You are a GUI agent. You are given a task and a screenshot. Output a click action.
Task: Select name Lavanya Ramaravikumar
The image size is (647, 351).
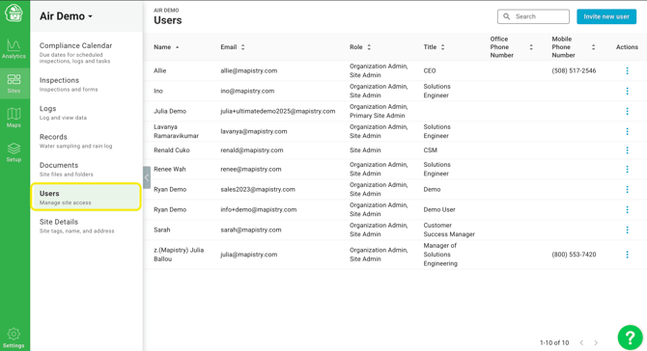[176, 131]
